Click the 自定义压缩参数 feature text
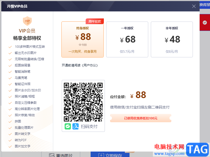Viewport: 210px width, 157px height. [26, 103]
